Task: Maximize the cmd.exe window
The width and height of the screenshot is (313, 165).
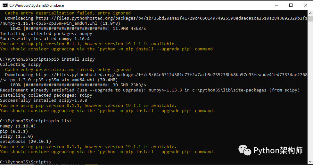Action: coord(291,5)
